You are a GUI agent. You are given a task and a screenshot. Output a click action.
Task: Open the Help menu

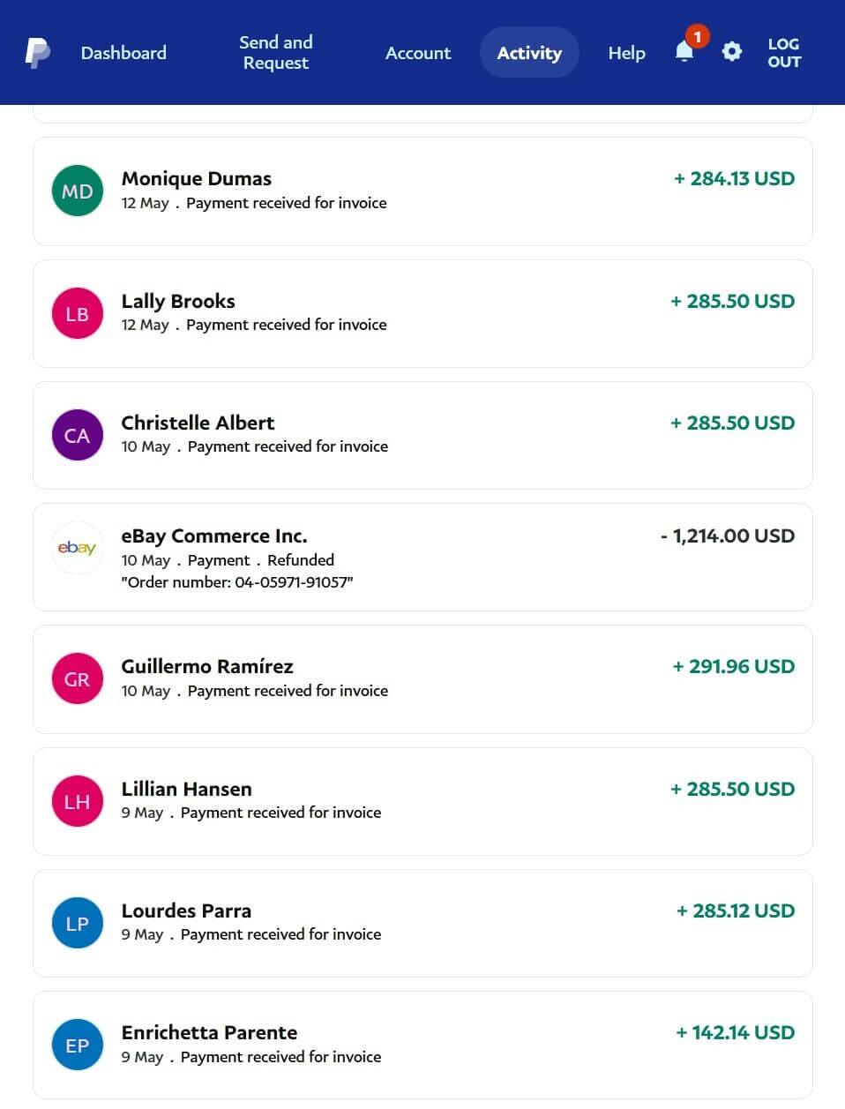(626, 53)
